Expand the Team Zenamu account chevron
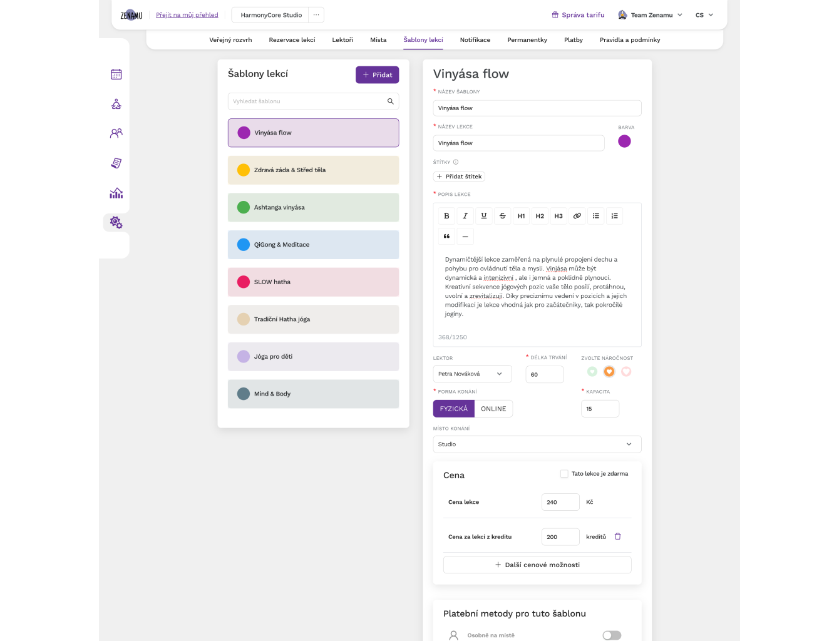Viewport: 839px width, 641px height. tap(680, 15)
